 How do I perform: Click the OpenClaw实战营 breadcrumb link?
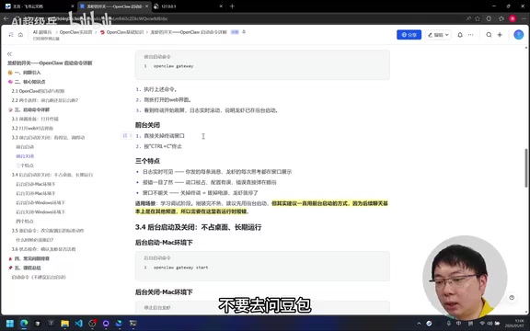tap(75, 32)
